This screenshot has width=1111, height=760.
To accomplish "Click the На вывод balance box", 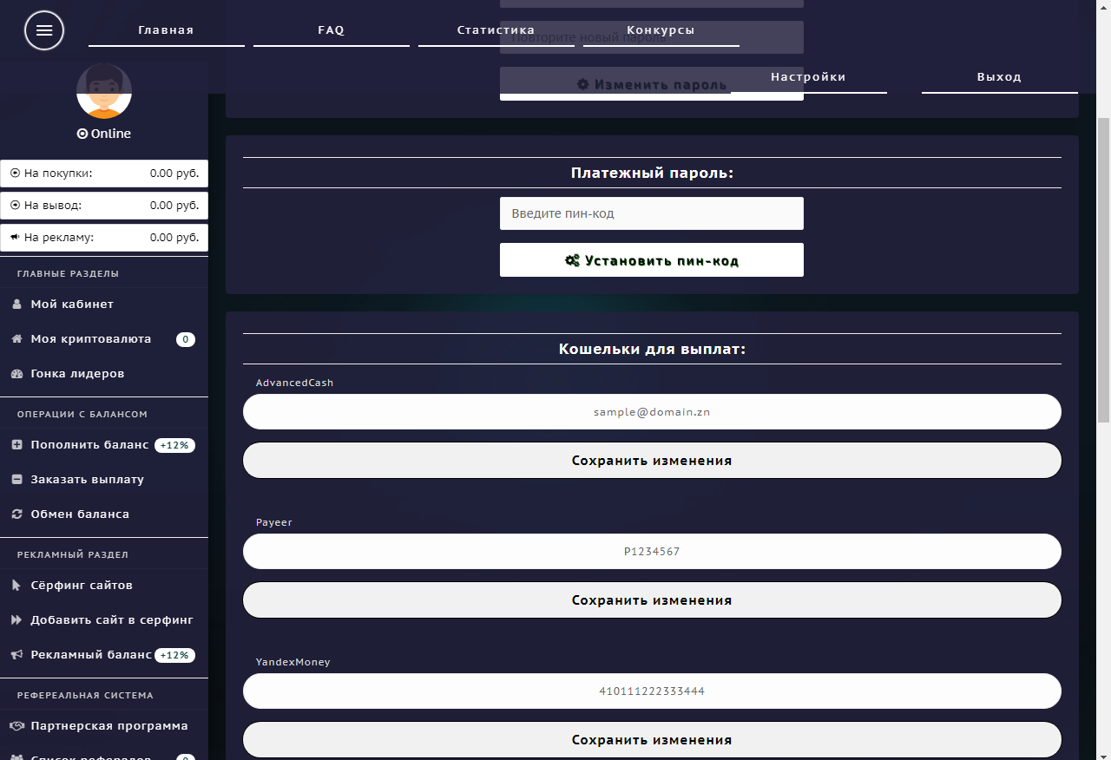I will pyautogui.click(x=104, y=206).
